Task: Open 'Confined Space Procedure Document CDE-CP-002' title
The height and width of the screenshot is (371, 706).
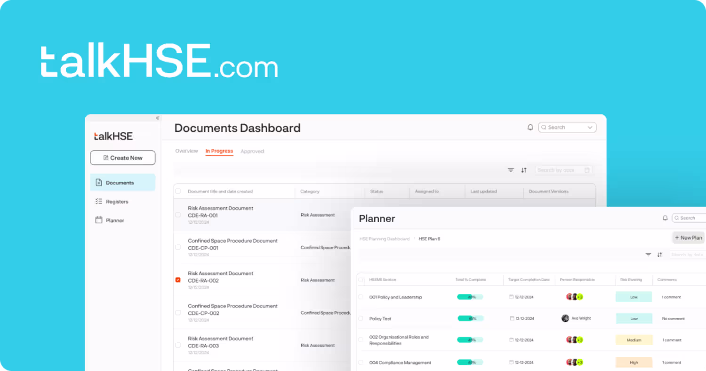Action: (233, 309)
